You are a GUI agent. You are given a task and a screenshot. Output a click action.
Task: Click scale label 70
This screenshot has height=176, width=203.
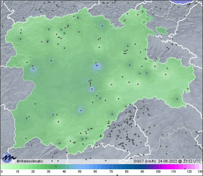click(x=111, y=172)
